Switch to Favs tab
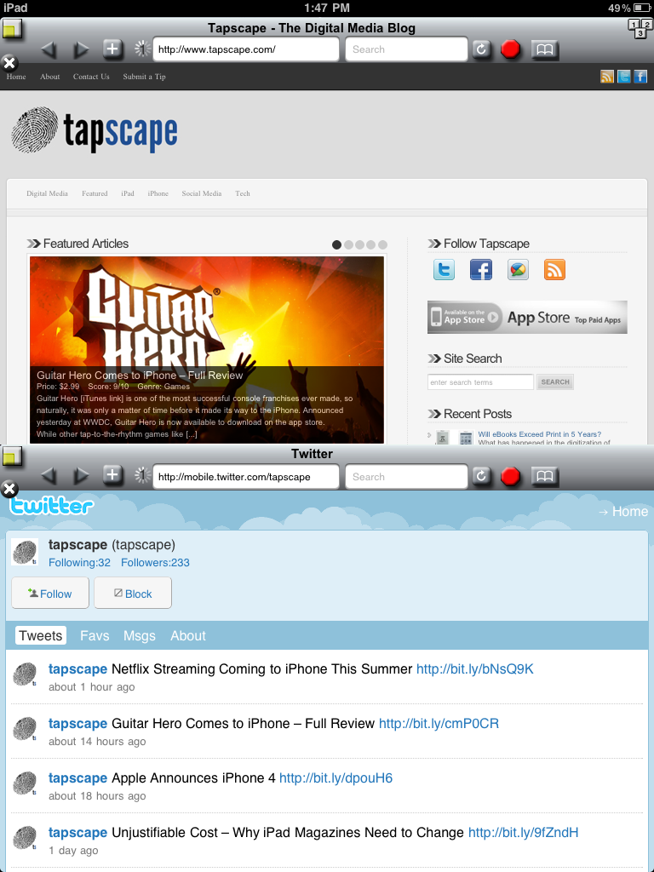Viewport: 654px width, 872px height. (x=95, y=635)
